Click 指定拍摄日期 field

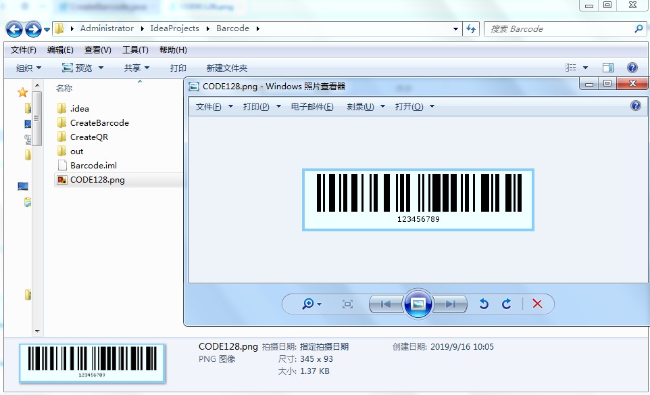click(324, 346)
